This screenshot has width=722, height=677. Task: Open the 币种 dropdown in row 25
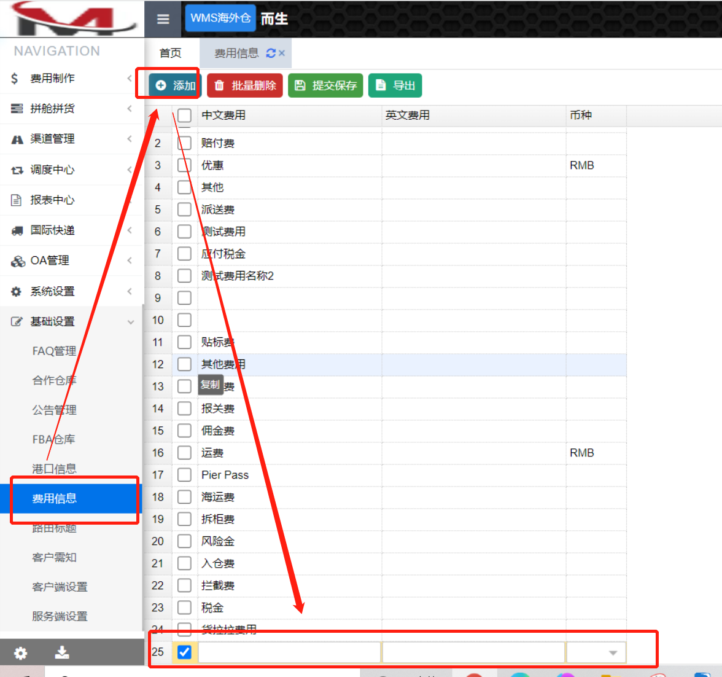tap(613, 652)
